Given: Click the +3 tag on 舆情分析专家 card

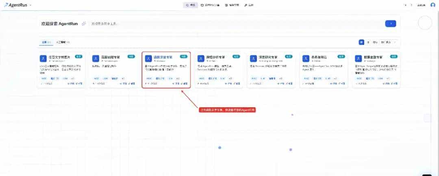Looking at the screenshot, I should [230, 78].
